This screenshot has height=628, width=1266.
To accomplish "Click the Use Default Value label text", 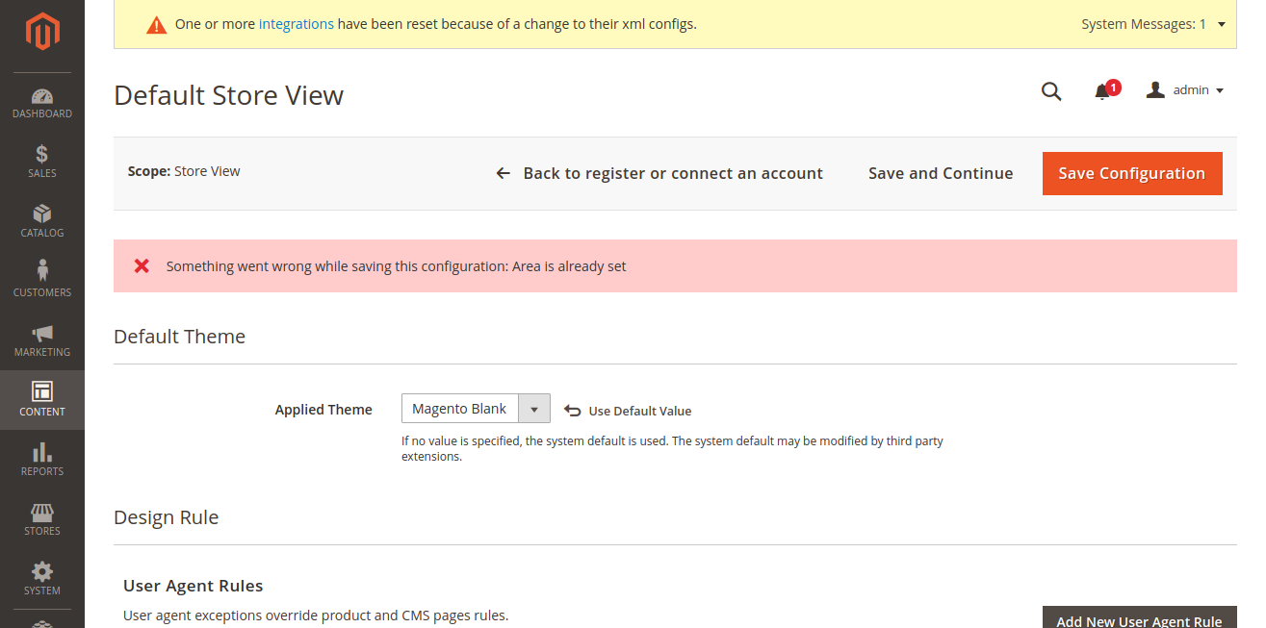I will click(x=640, y=411).
